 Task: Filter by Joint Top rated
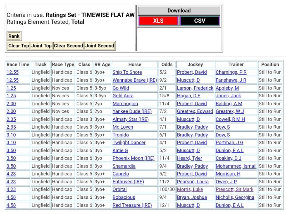click(41, 46)
